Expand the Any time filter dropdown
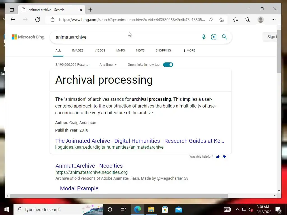The width and height of the screenshot is (287, 215). tap(108, 65)
